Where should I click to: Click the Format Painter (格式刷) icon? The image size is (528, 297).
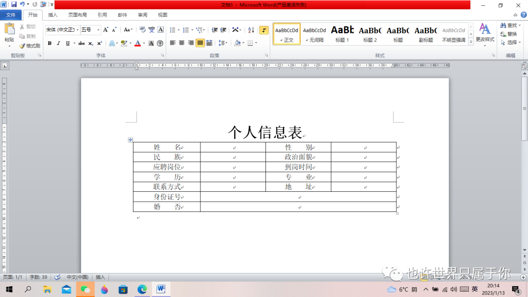tap(29, 46)
